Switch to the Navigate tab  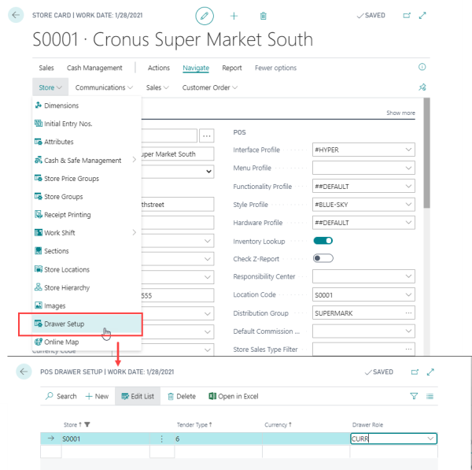(196, 68)
